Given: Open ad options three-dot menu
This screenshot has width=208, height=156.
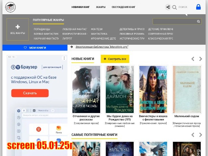Looking at the screenshot, I should click(x=64, y=58).
